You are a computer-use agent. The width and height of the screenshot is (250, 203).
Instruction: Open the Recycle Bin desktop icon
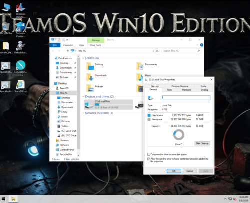tap(6, 28)
